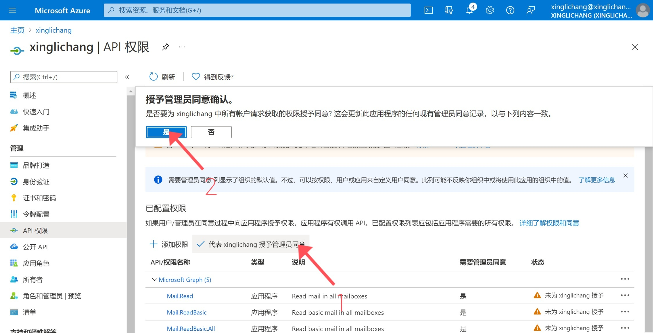The image size is (653, 333).
Task: Open ellipsis menu for Mail.ReadBasic row
Action: (625, 311)
